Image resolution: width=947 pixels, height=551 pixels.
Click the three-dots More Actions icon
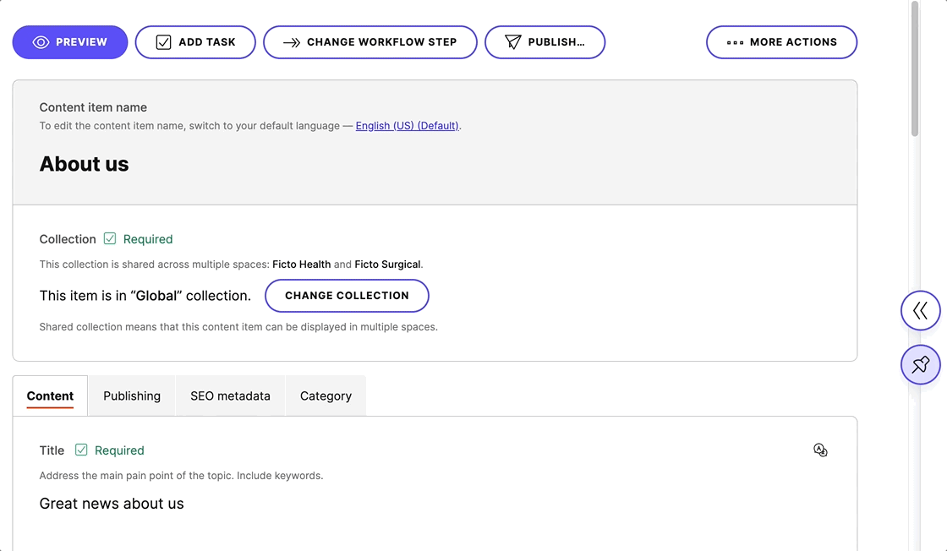coord(735,42)
